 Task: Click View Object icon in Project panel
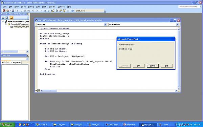7,18
